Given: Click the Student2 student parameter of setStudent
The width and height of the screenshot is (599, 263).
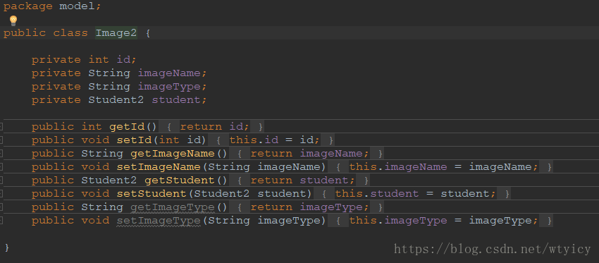Looking at the screenshot, I should 250,194.
